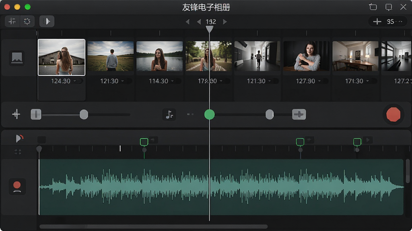The image size is (412, 231).
Task: Click the vertical scrollbar beside waveform
Action: 408,171
